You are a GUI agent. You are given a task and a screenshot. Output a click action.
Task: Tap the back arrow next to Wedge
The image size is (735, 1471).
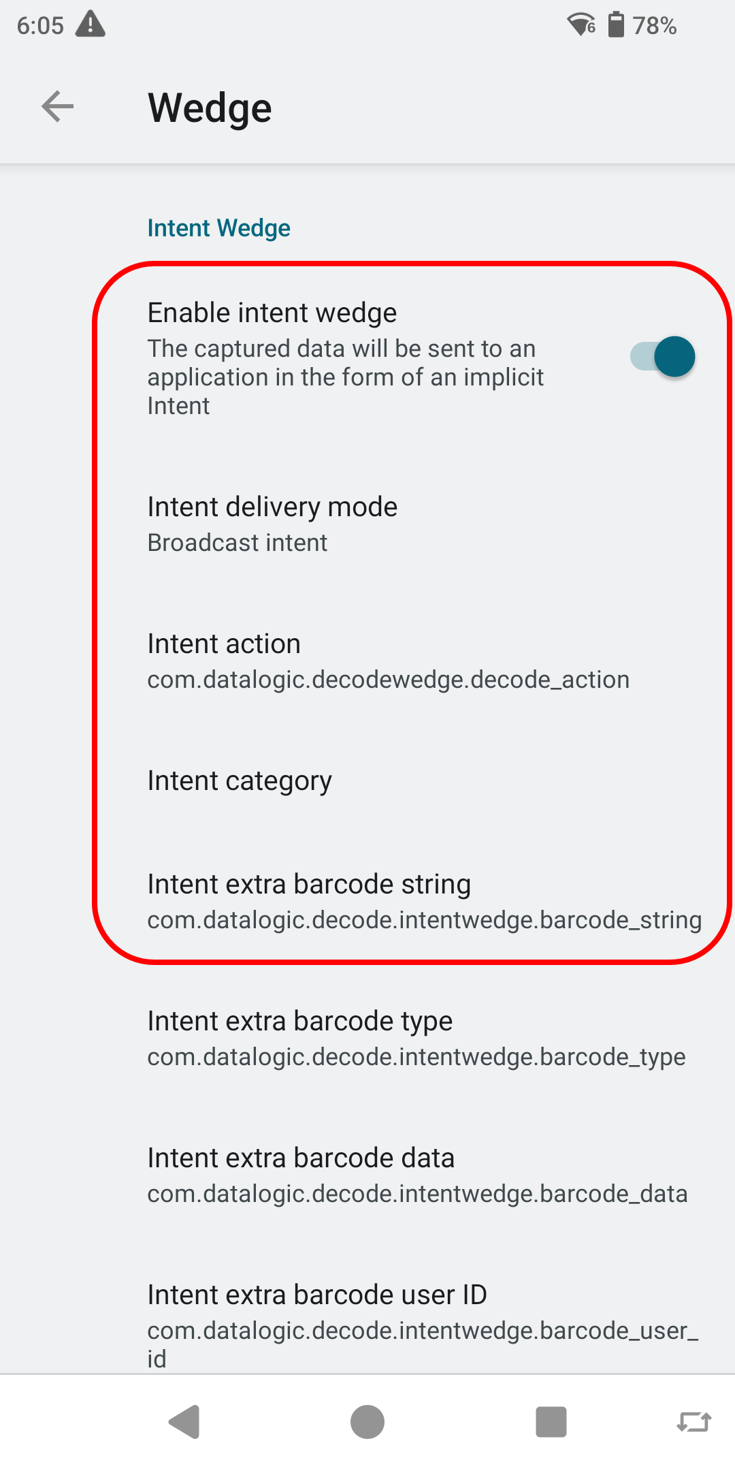click(56, 106)
